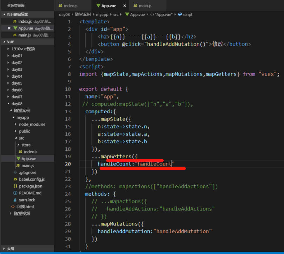Click the JS icon on the index.js tab
Viewport: 284px width, 254px height.
(60, 6)
